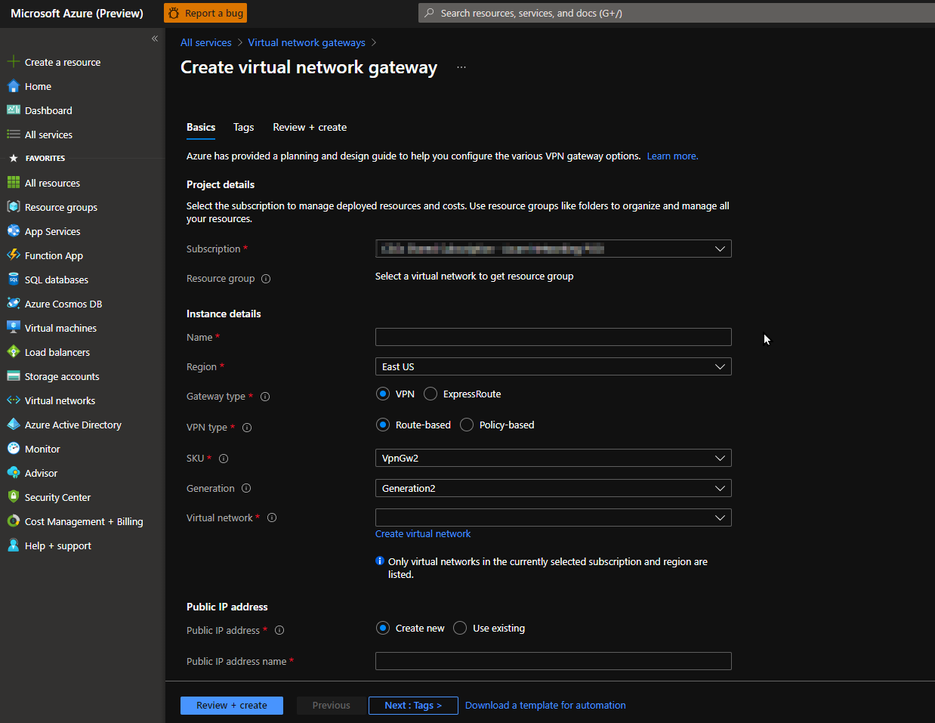Click the Advisor cloud icon

tap(13, 473)
